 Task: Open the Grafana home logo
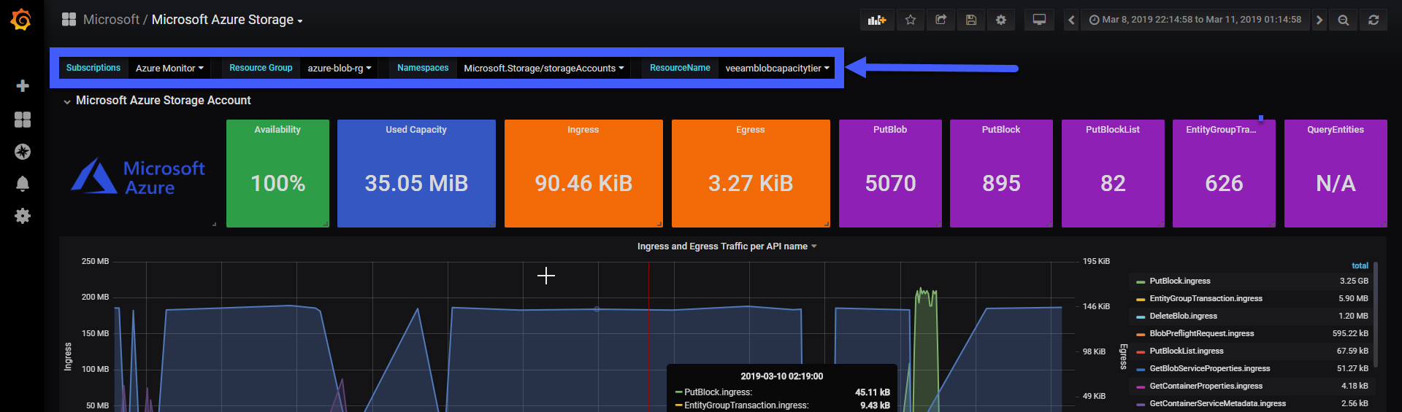tap(21, 20)
